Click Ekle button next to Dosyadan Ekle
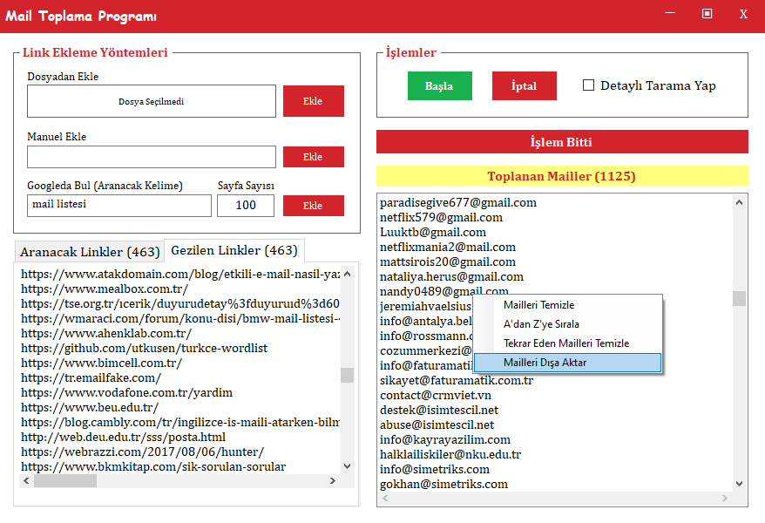This screenshot has width=765, height=523. (x=313, y=101)
